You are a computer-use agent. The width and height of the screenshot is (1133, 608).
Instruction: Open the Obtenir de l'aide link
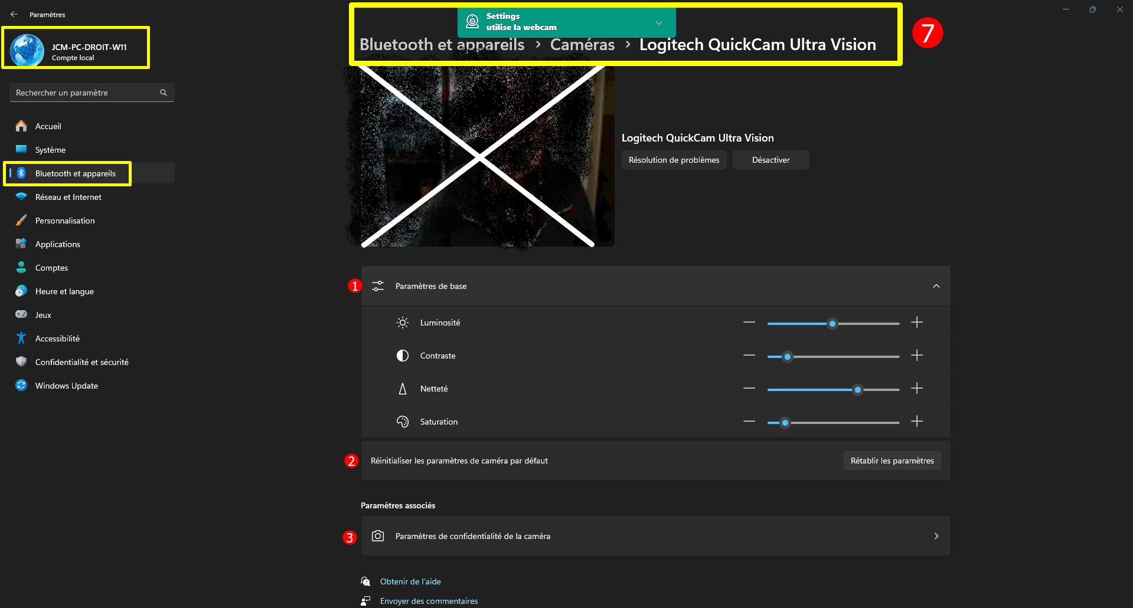(410, 581)
